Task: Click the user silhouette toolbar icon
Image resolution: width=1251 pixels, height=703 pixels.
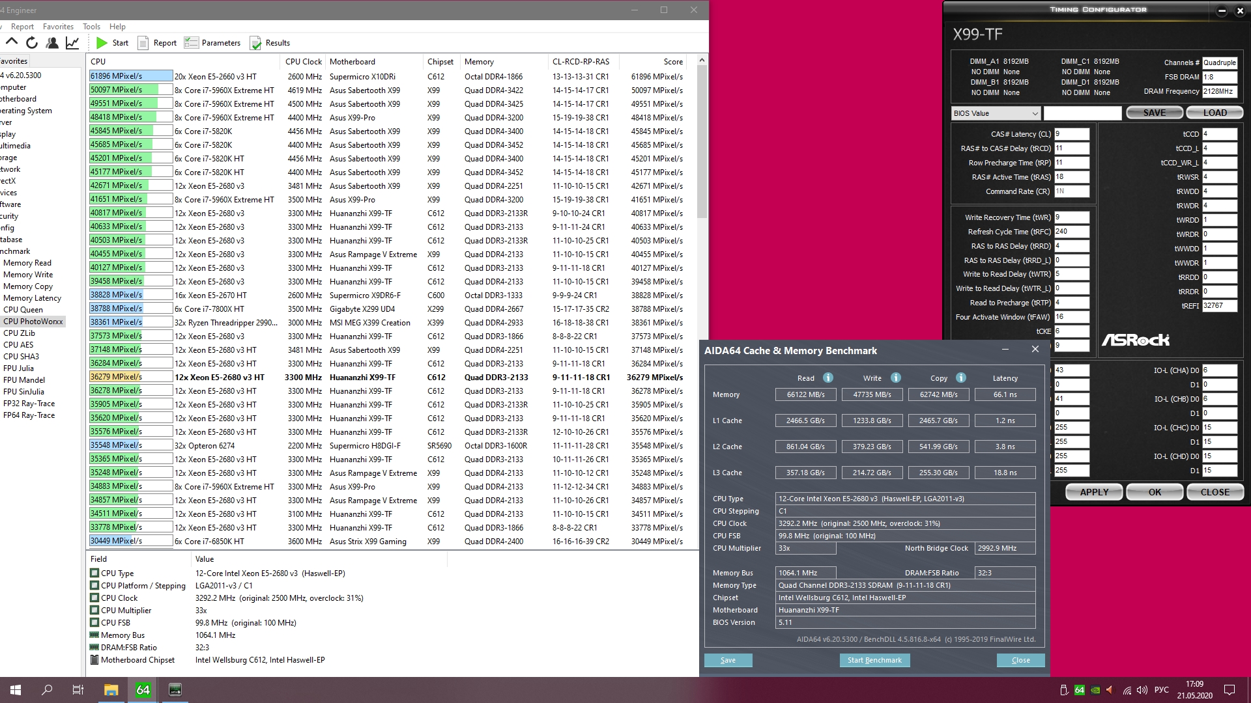Action: (52, 42)
